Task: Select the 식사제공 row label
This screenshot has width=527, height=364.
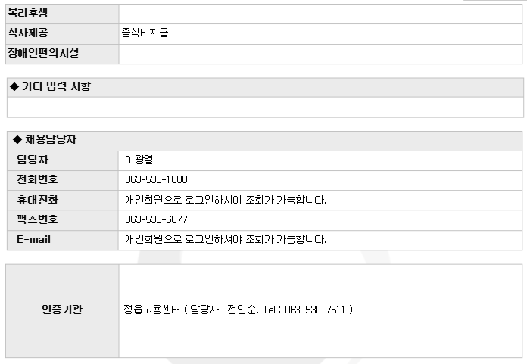Action: point(28,33)
